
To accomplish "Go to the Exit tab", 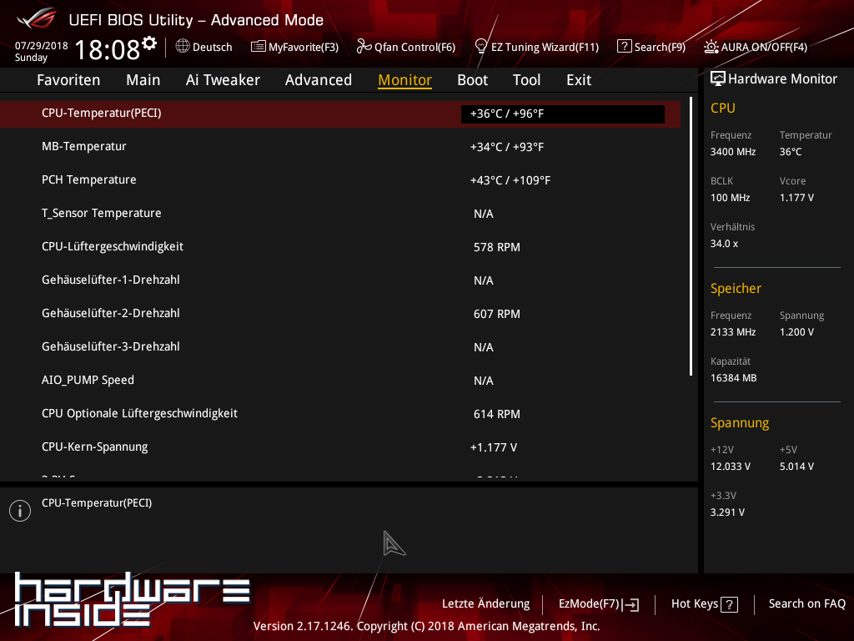I will 578,80.
